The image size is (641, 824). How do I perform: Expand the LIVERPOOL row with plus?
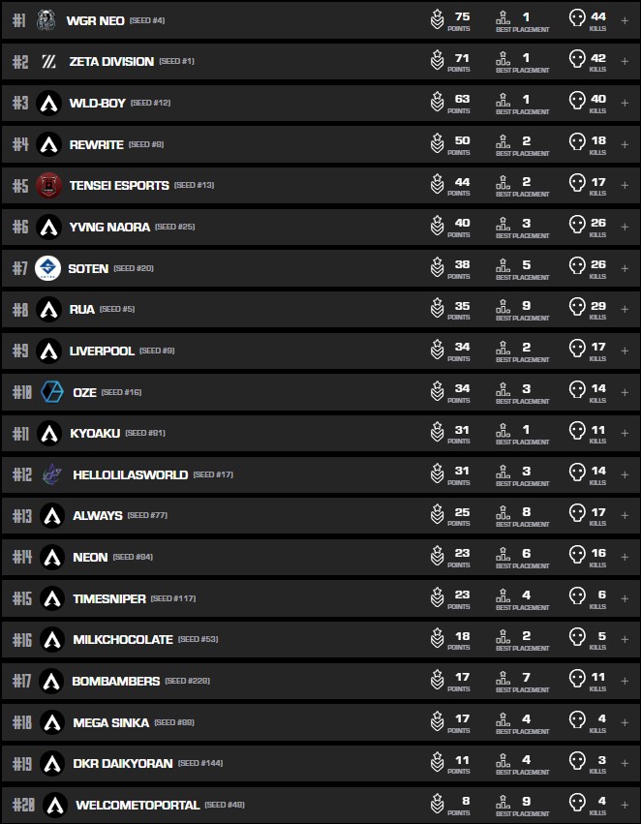pos(625,350)
